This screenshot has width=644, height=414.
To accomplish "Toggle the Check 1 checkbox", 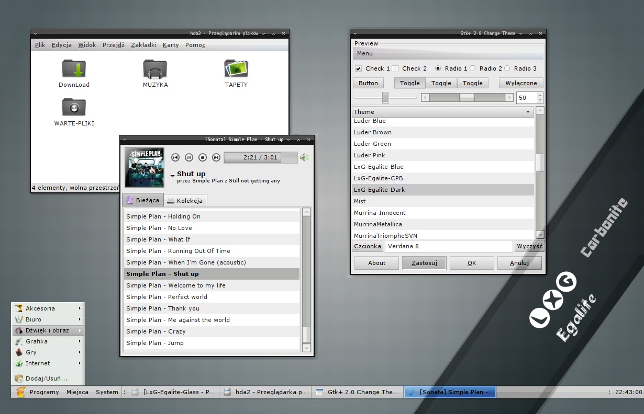I will (359, 68).
